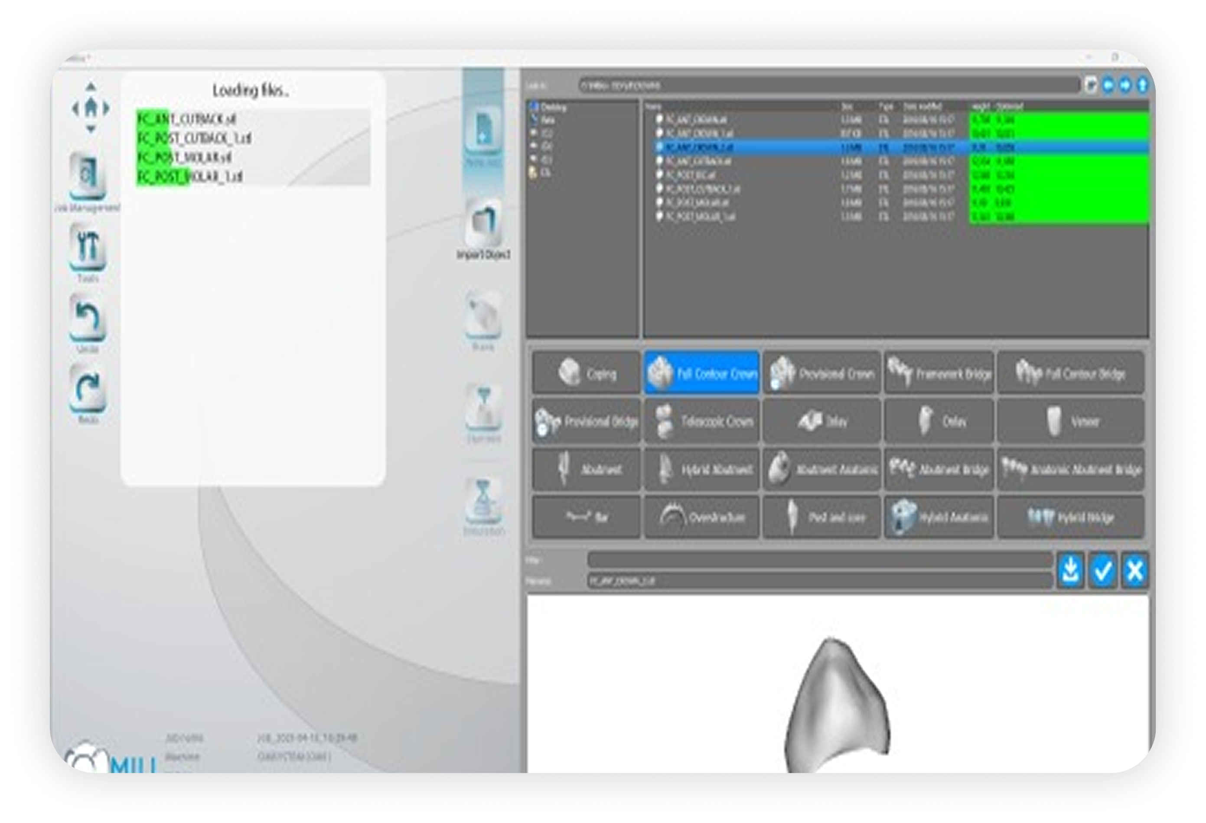Click the blue download arrow icon
This screenshot has height=823, width=1206.
pos(1070,570)
